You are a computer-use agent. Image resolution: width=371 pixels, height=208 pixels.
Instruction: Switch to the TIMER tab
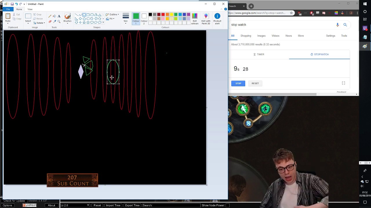pos(259,54)
